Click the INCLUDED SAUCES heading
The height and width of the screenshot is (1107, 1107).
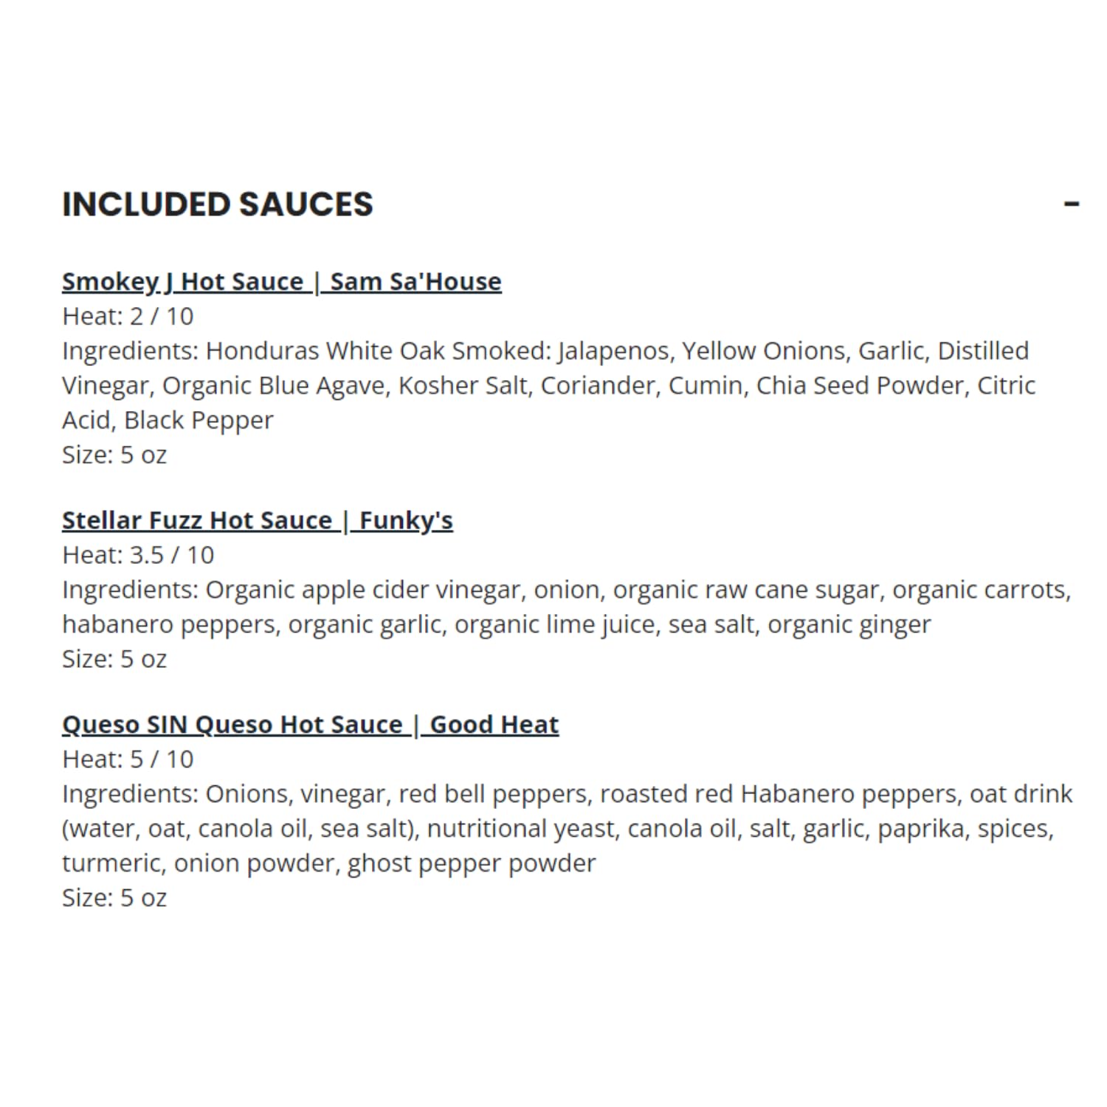coord(218,204)
